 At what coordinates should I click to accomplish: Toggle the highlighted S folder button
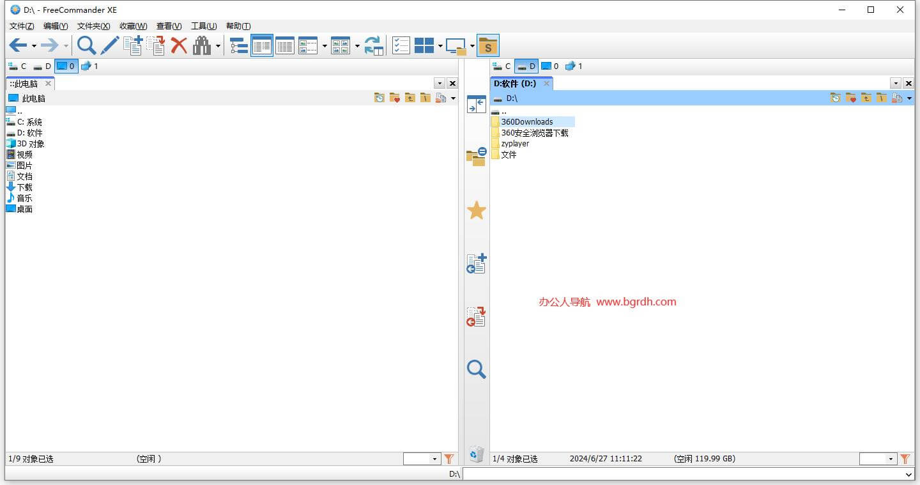coord(488,45)
